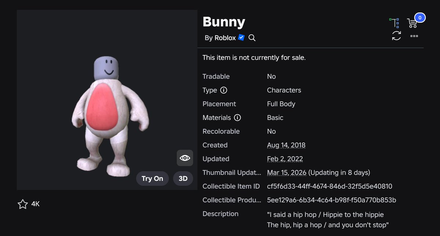Viewport: 440px width, 236px height.
Task: Click the thumbnail update date Mar 15, 2026
Action: [287, 173]
